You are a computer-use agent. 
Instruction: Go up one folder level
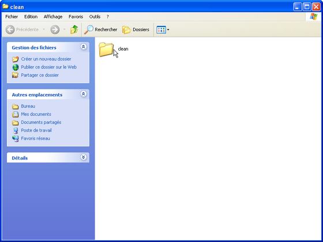74,29
